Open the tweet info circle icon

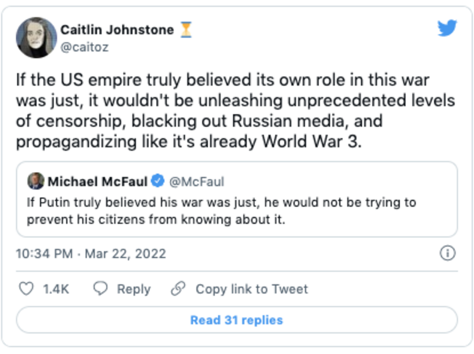pos(447,253)
